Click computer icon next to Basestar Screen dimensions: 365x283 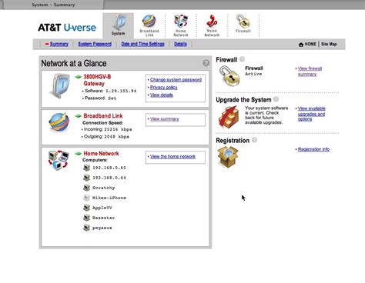click(x=87, y=218)
